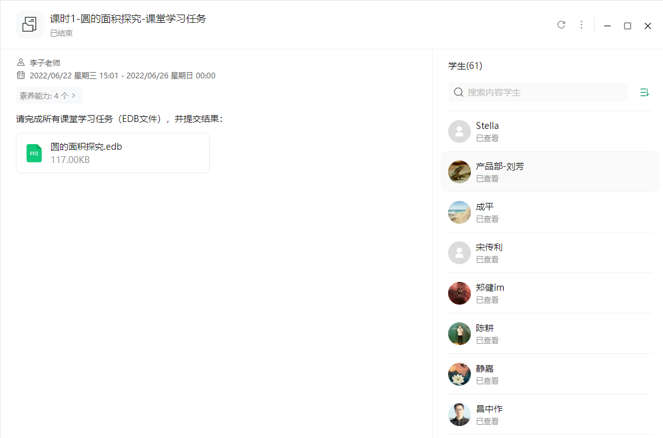This screenshot has width=663, height=438.
Task: Click 静嘉's lotus avatar
Action: (x=459, y=374)
